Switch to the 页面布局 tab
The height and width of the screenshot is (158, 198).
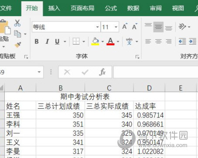[82, 8]
